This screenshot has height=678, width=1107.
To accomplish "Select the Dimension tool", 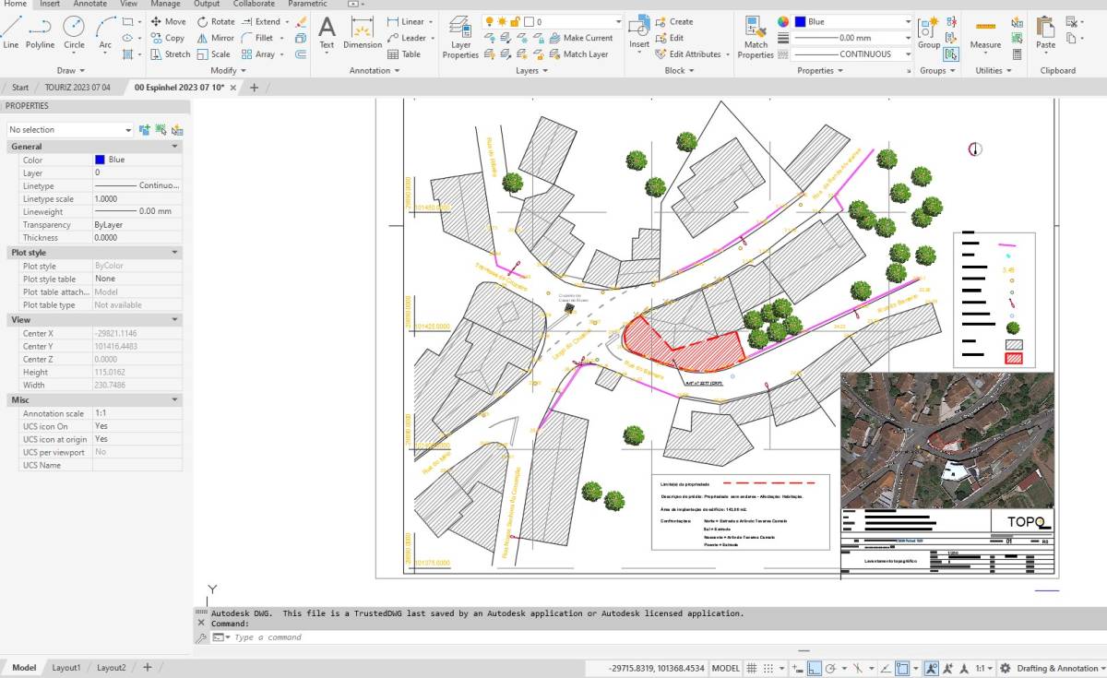I will 363,32.
